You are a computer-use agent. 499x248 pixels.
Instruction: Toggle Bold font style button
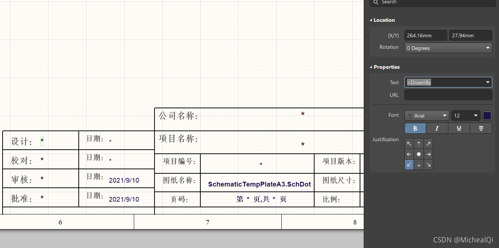click(415, 128)
